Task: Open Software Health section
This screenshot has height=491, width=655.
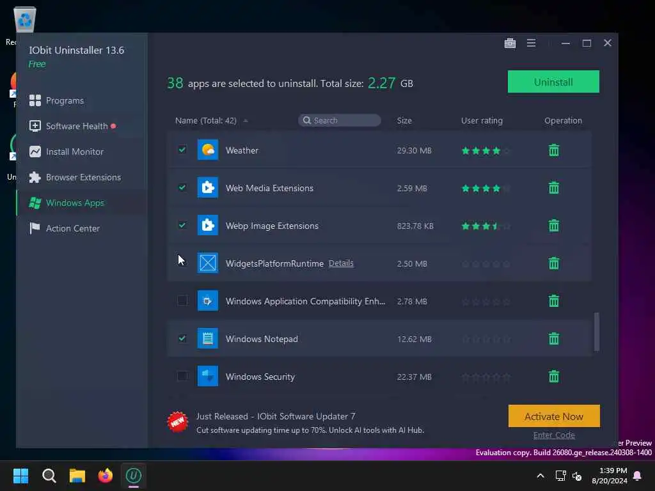Action: coord(73,126)
